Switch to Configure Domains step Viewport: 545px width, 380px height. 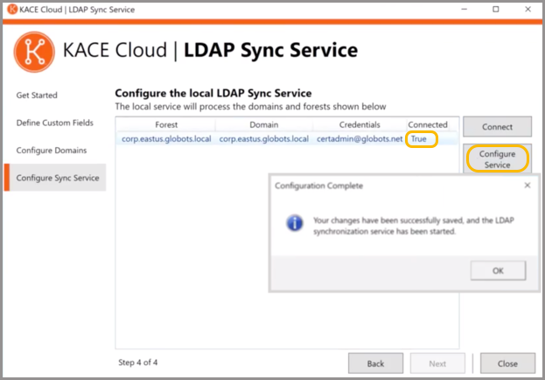(52, 151)
